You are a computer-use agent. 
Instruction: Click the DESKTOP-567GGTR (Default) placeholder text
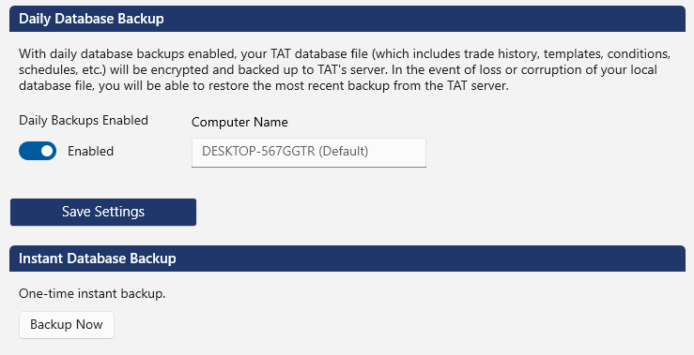point(285,152)
